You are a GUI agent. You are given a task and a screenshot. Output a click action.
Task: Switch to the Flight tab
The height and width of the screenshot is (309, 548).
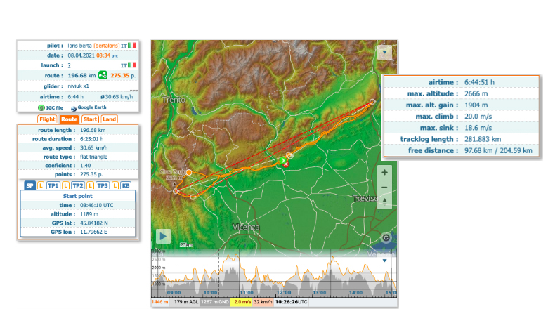click(x=47, y=119)
